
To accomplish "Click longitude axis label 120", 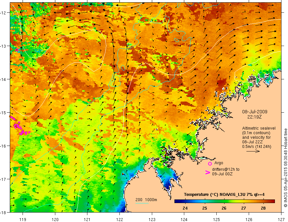I will [x=55, y=219].
